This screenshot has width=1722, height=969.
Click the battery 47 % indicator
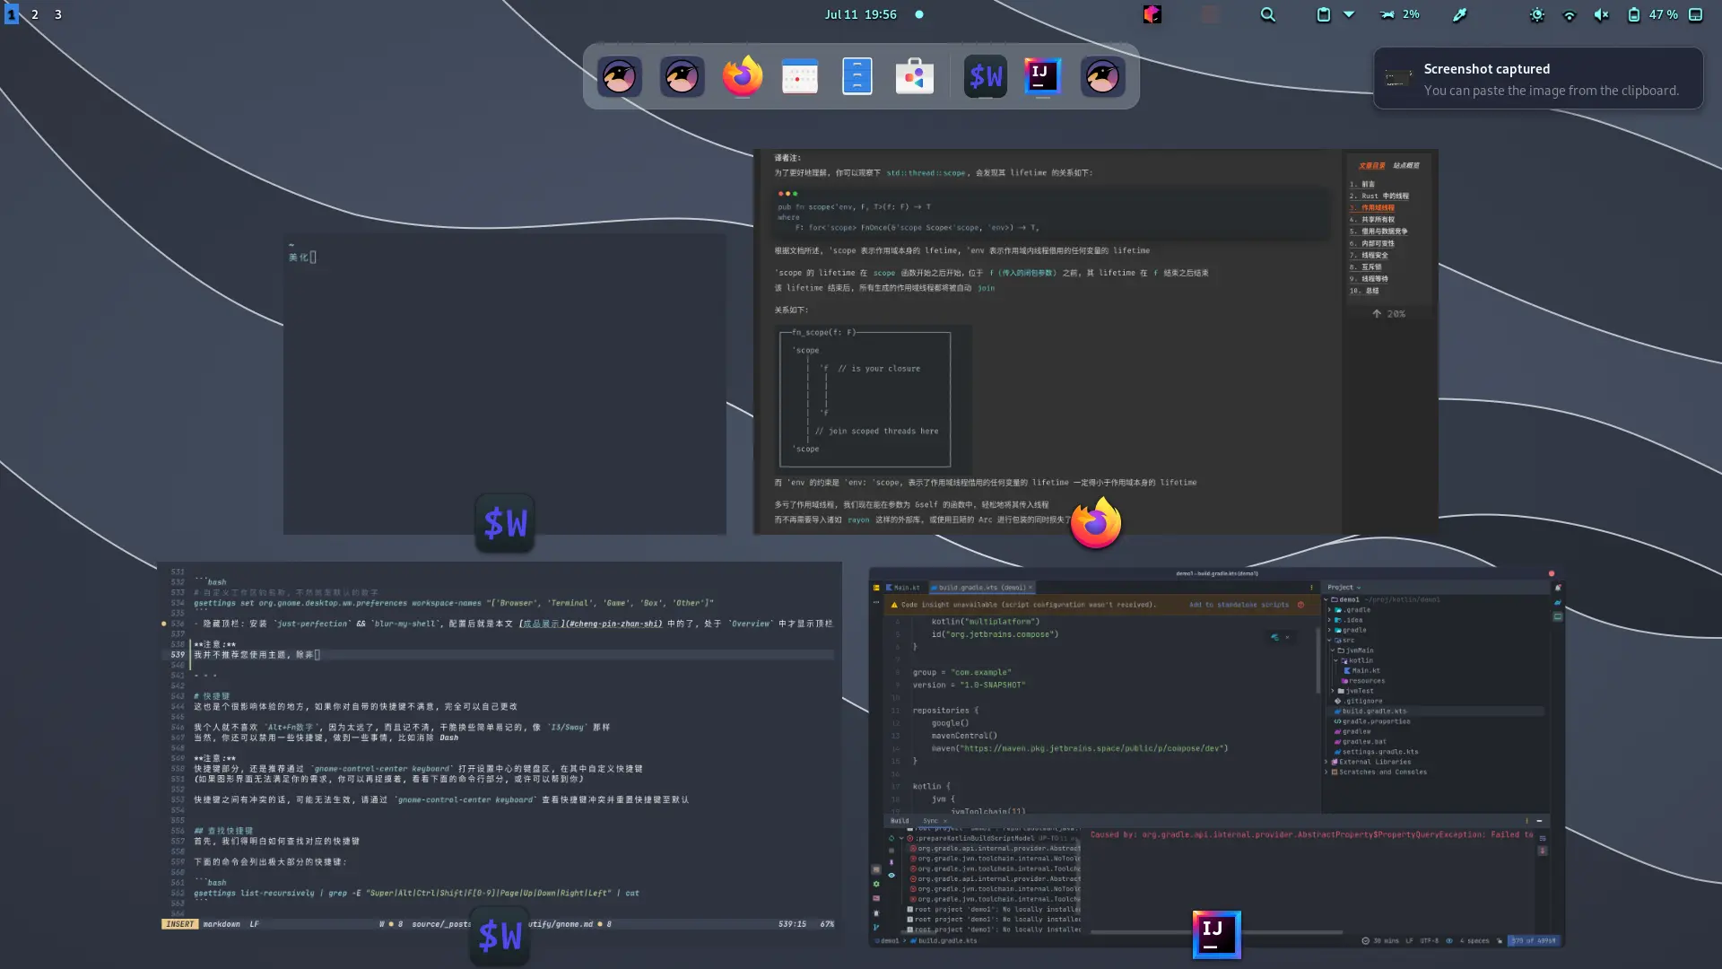click(x=1653, y=14)
